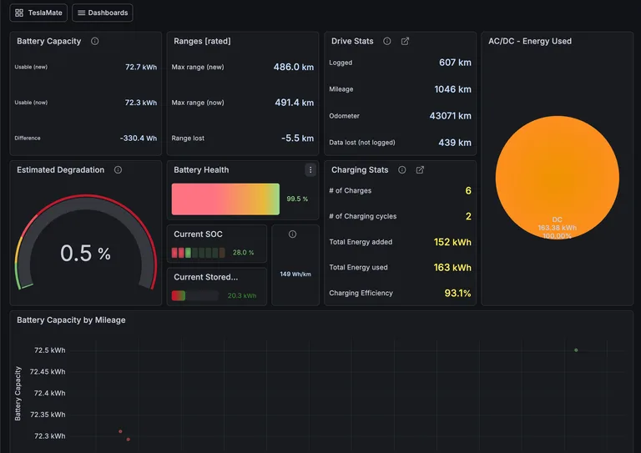This screenshot has width=641, height=453.
Task: Click the Estimated Degradation gauge value
Action: [85, 253]
